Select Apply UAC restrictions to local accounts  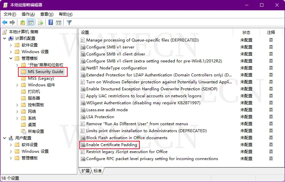(x=144, y=96)
